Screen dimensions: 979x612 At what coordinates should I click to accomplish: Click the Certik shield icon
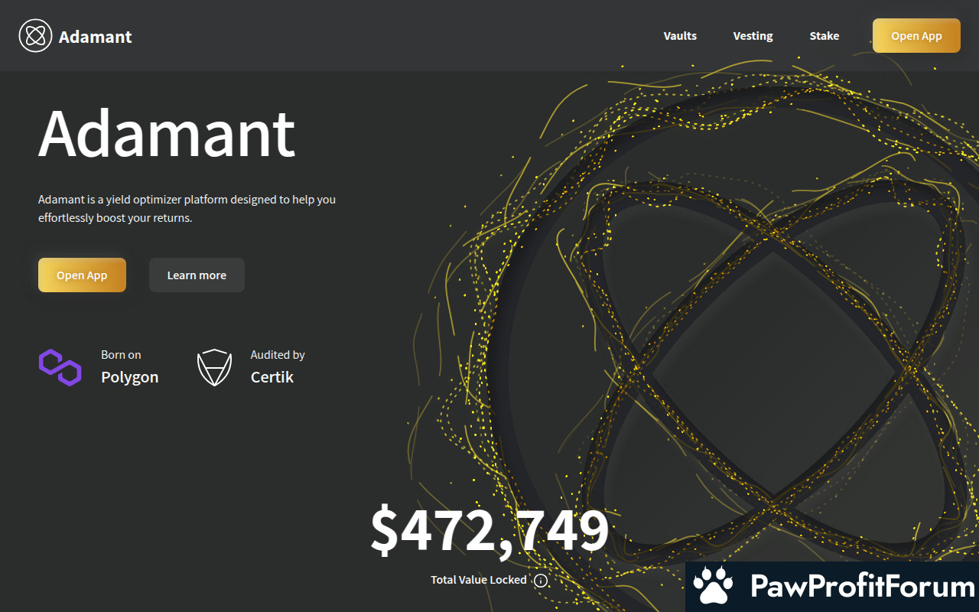(214, 367)
